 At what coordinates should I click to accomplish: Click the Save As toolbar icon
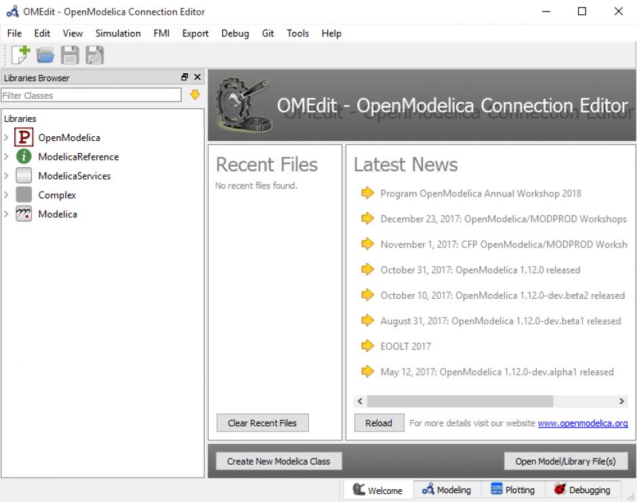[95, 55]
